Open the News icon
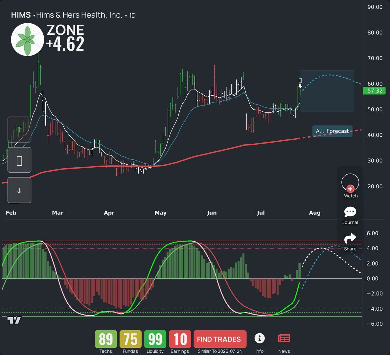 coord(284,339)
